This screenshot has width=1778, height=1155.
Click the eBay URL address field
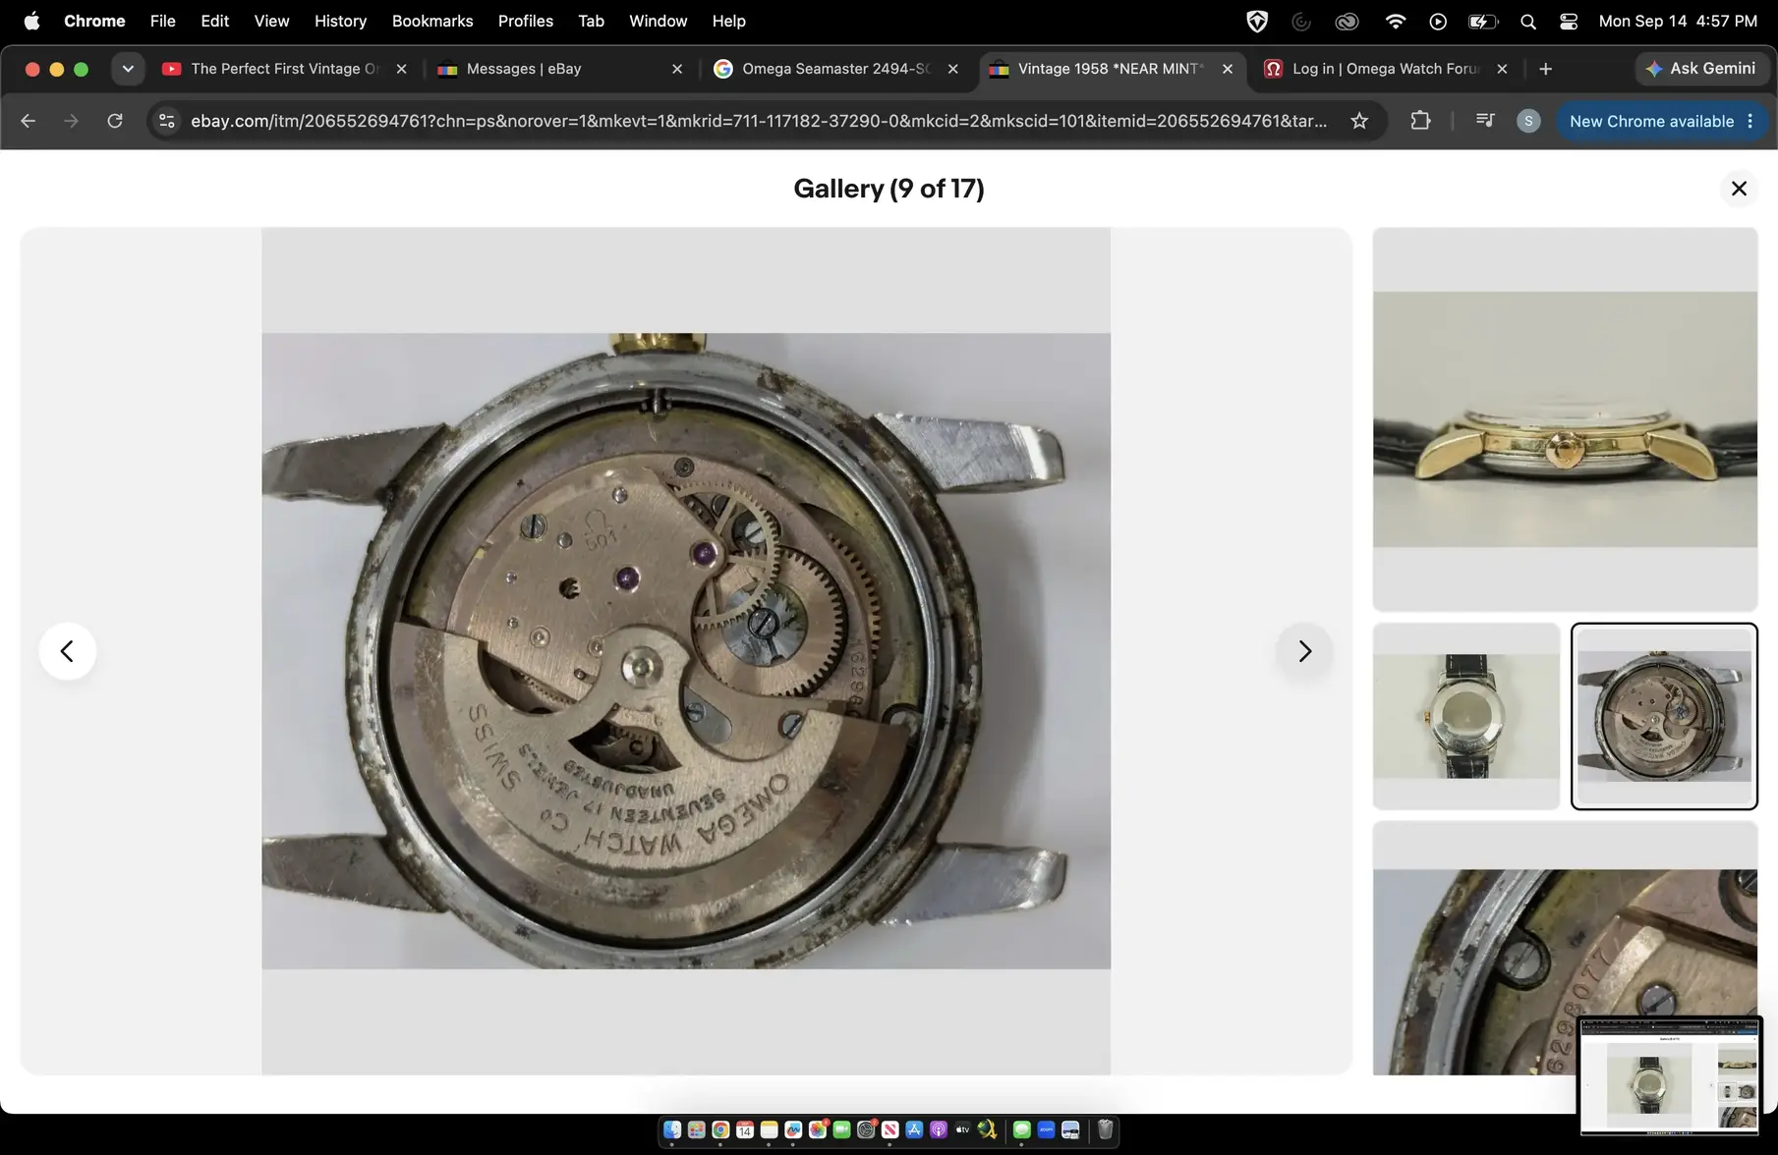[x=759, y=121]
